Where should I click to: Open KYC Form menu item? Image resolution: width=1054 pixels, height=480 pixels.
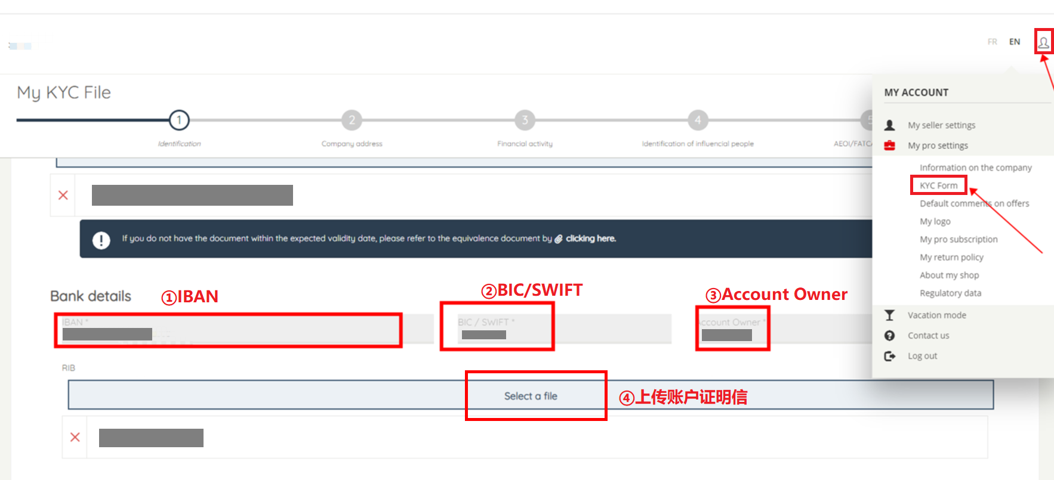pyautogui.click(x=938, y=185)
